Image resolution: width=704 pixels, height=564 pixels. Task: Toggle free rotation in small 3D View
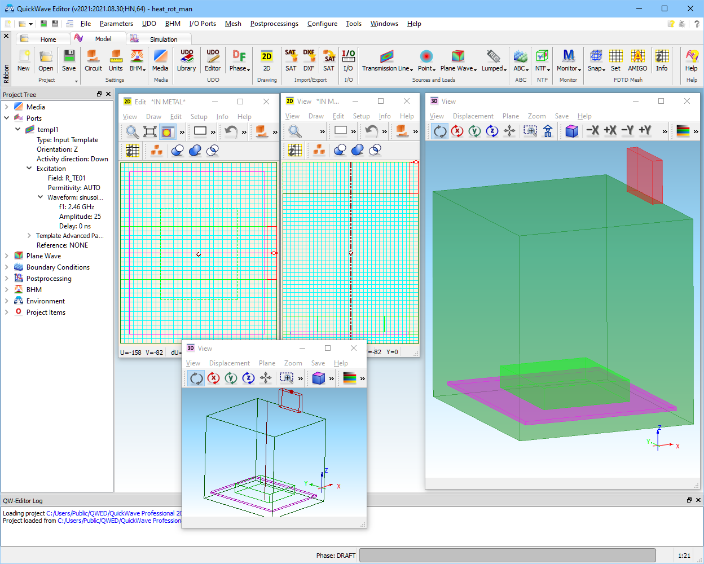point(196,378)
